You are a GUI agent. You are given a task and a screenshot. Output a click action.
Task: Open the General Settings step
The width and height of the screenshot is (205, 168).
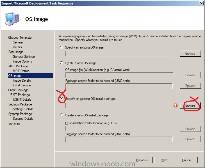tap(24, 57)
